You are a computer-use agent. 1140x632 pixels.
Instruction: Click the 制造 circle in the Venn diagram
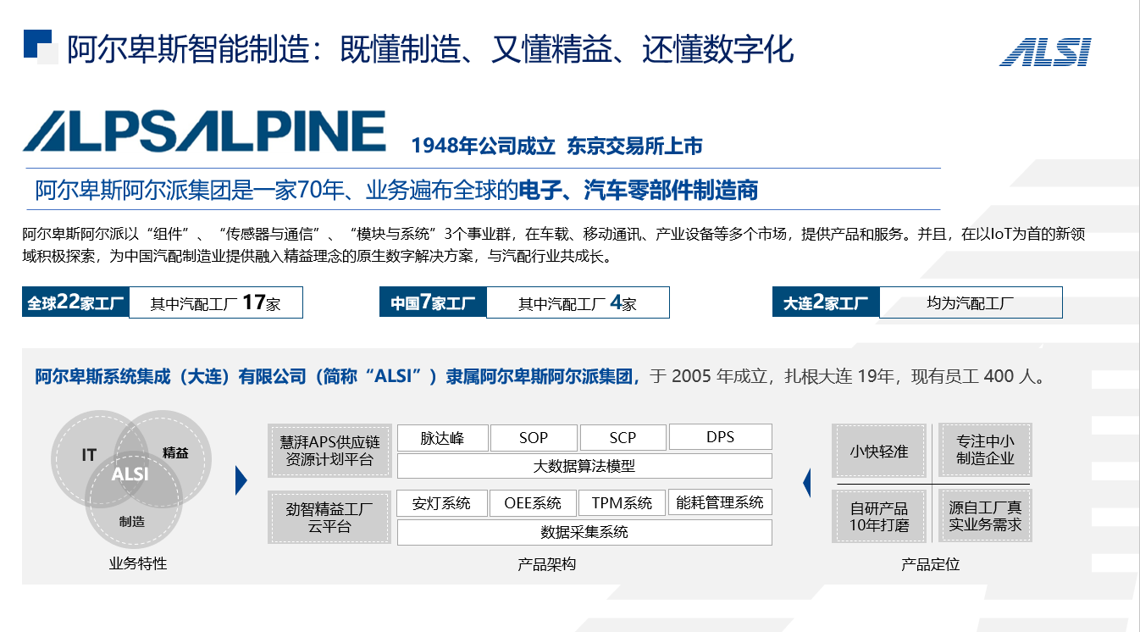coord(132,523)
